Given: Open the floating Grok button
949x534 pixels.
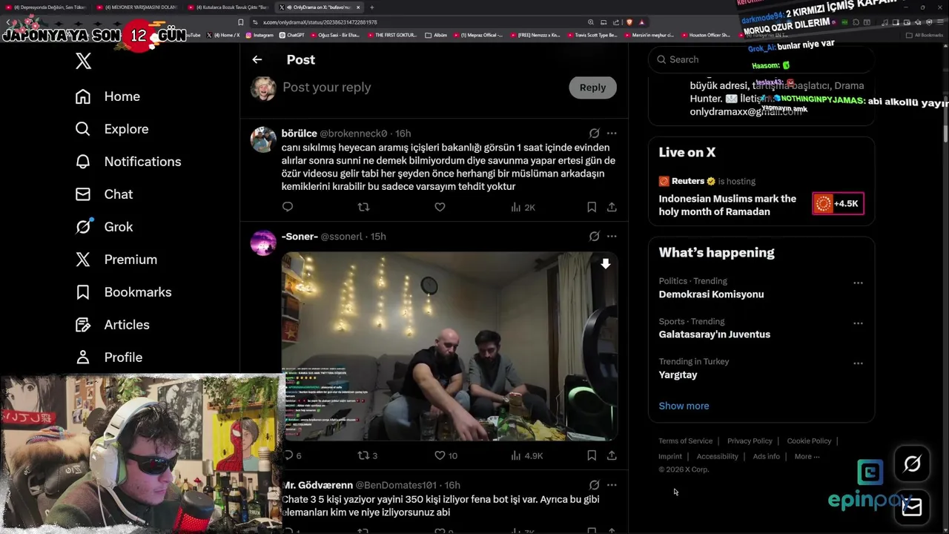Looking at the screenshot, I should [x=912, y=464].
